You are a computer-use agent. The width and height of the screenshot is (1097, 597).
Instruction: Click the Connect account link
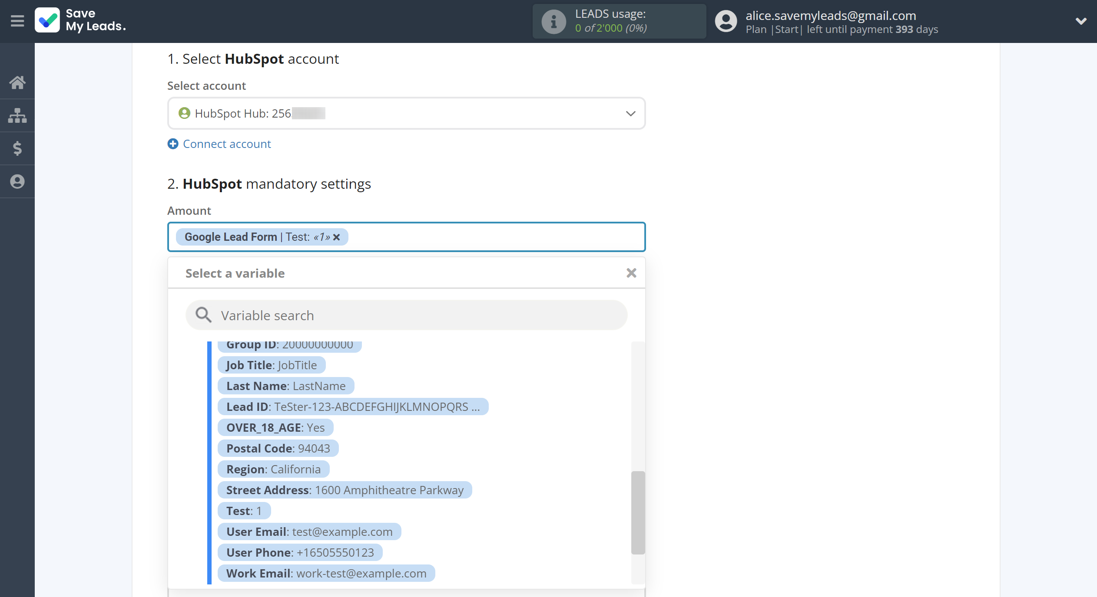227,144
